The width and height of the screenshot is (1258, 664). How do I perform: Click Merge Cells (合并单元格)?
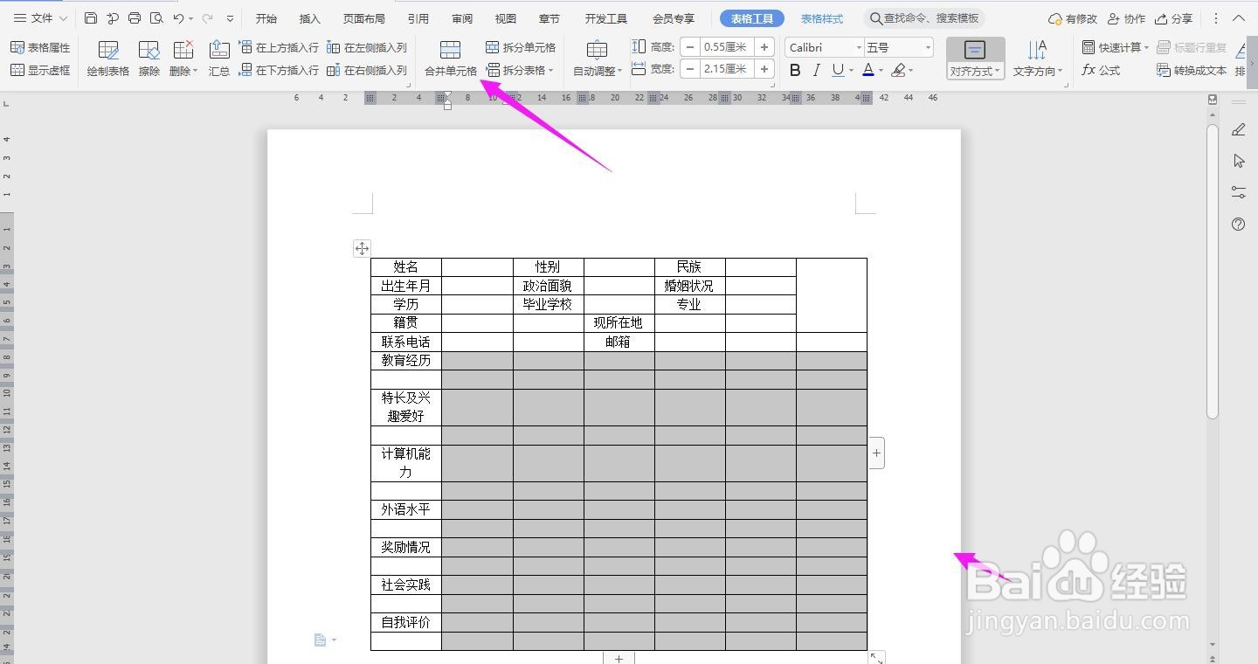coord(451,59)
